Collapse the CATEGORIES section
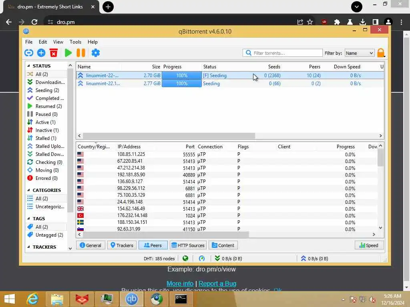 [x=28, y=190]
